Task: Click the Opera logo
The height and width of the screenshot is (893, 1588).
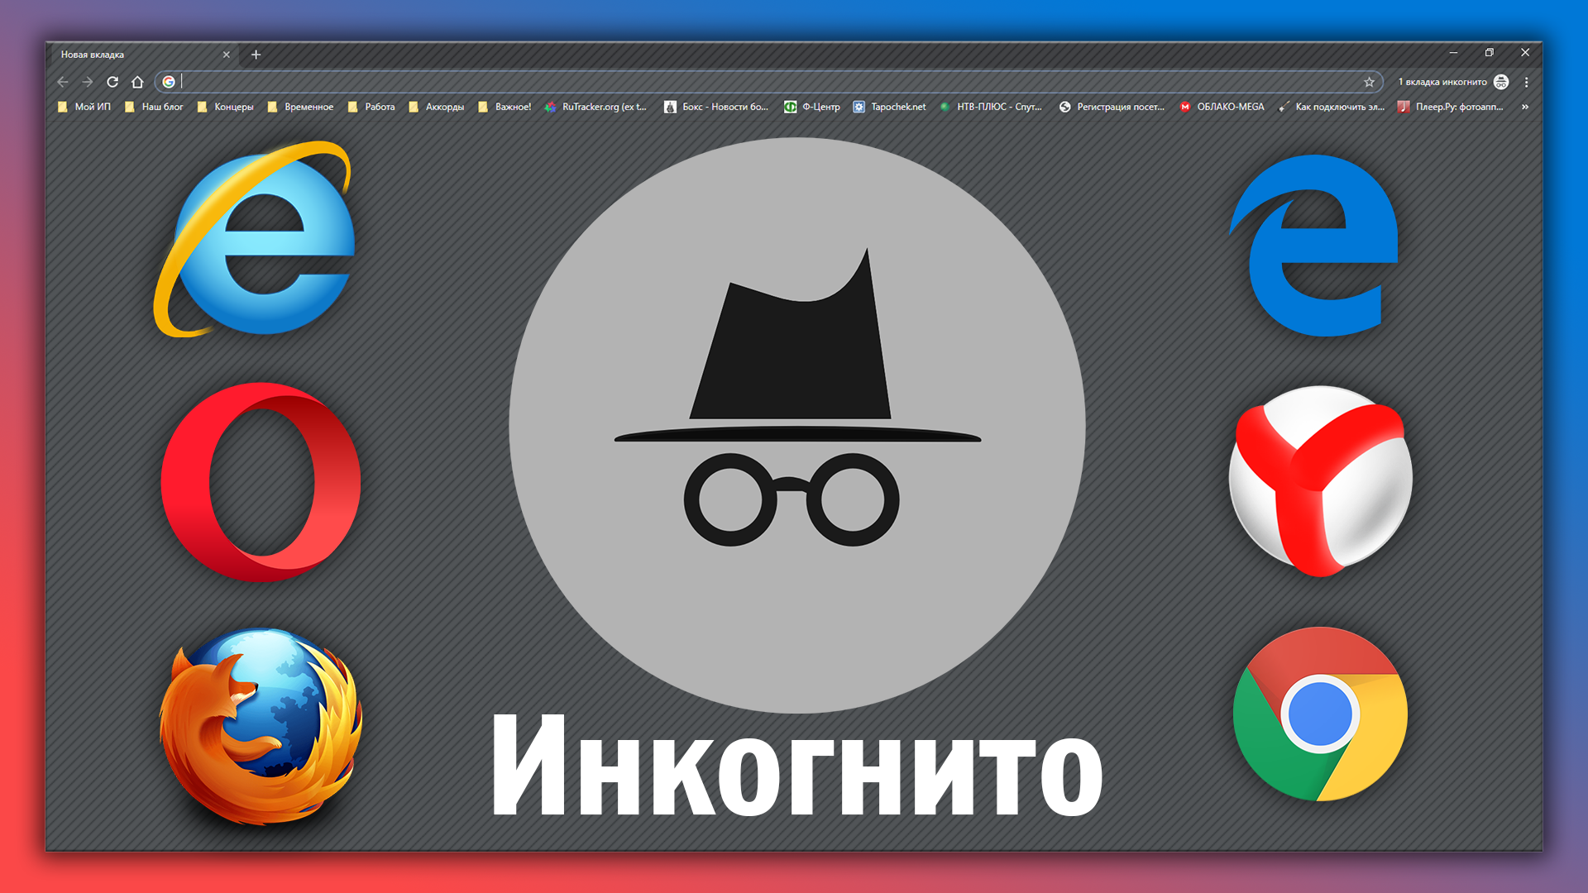Action: point(261,482)
